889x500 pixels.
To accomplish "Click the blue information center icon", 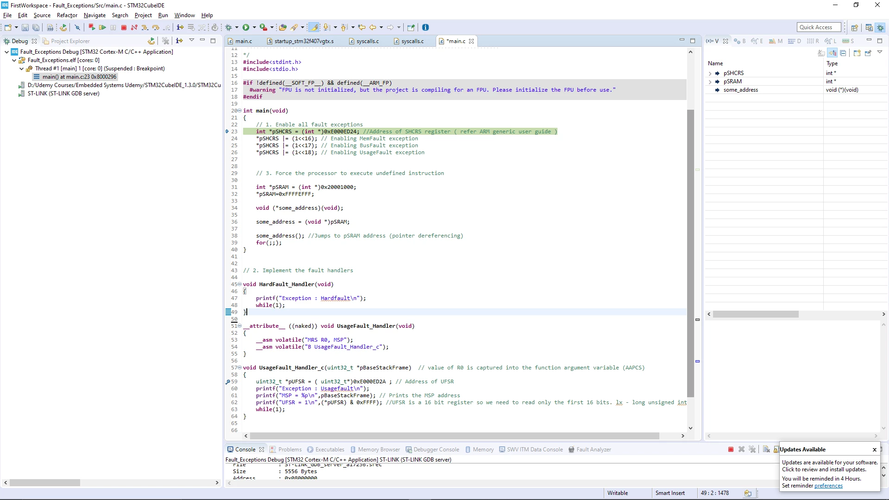I will coord(426,28).
